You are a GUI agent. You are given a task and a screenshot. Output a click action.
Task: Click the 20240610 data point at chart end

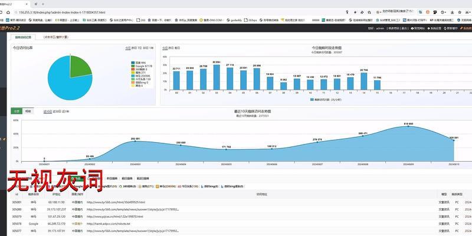(x=454, y=140)
